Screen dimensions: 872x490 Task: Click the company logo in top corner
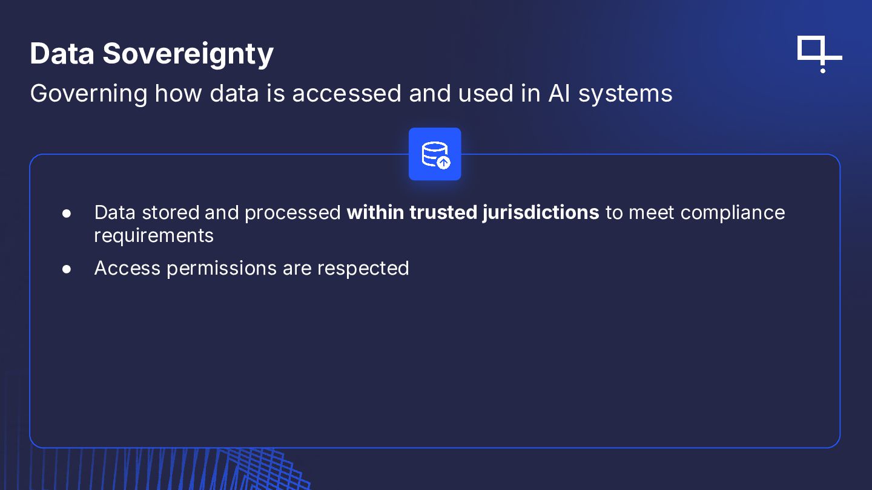coord(820,54)
